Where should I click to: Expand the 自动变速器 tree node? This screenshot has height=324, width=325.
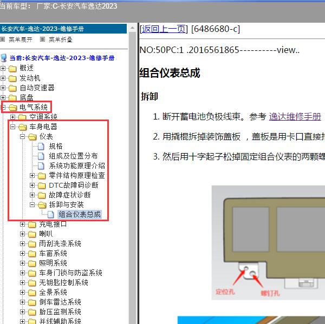pos(3,88)
